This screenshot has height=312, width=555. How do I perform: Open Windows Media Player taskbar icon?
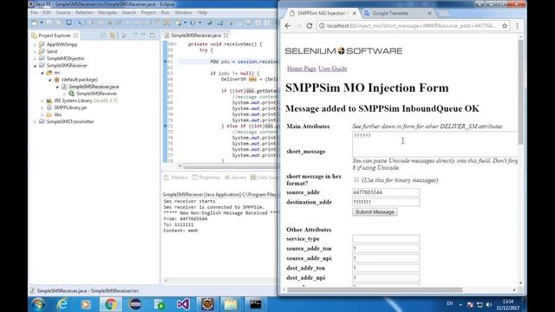[x=86, y=304]
